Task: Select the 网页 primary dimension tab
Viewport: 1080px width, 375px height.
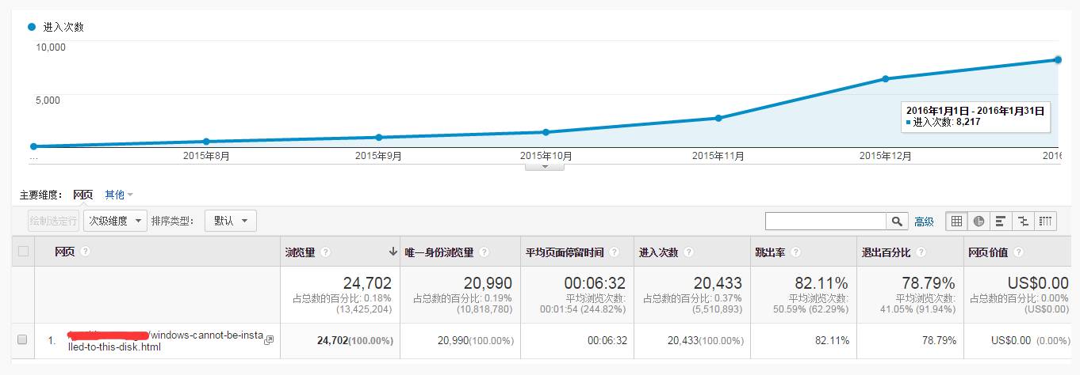Action: [82, 195]
